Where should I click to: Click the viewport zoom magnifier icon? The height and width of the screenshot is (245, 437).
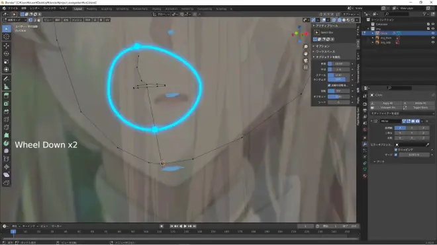point(306,47)
